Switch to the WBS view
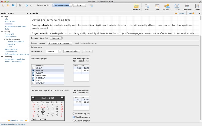202x126 pixels. [147, 7]
